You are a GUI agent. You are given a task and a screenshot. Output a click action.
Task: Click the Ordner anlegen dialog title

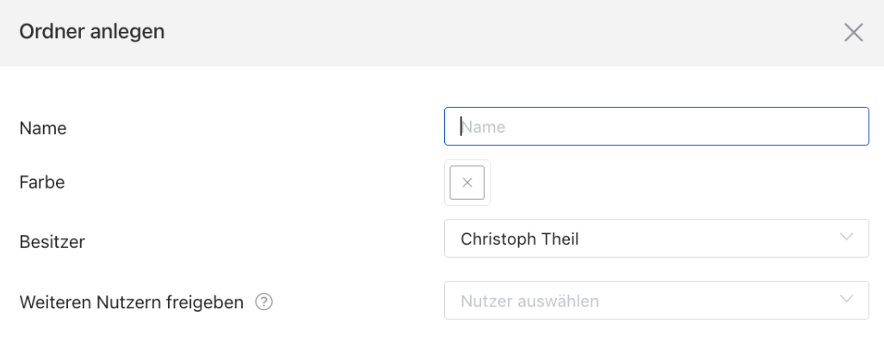point(92,31)
